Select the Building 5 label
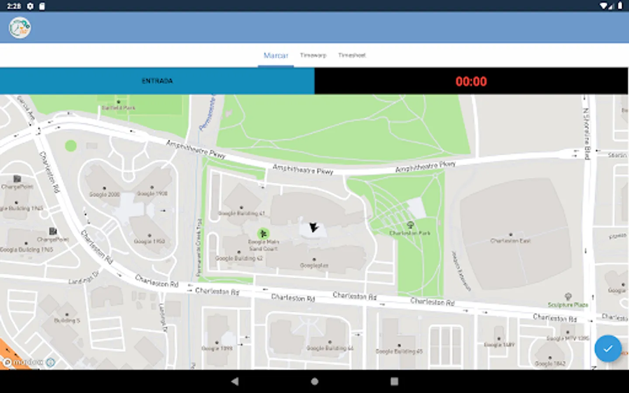The width and height of the screenshot is (629, 393). tap(67, 321)
